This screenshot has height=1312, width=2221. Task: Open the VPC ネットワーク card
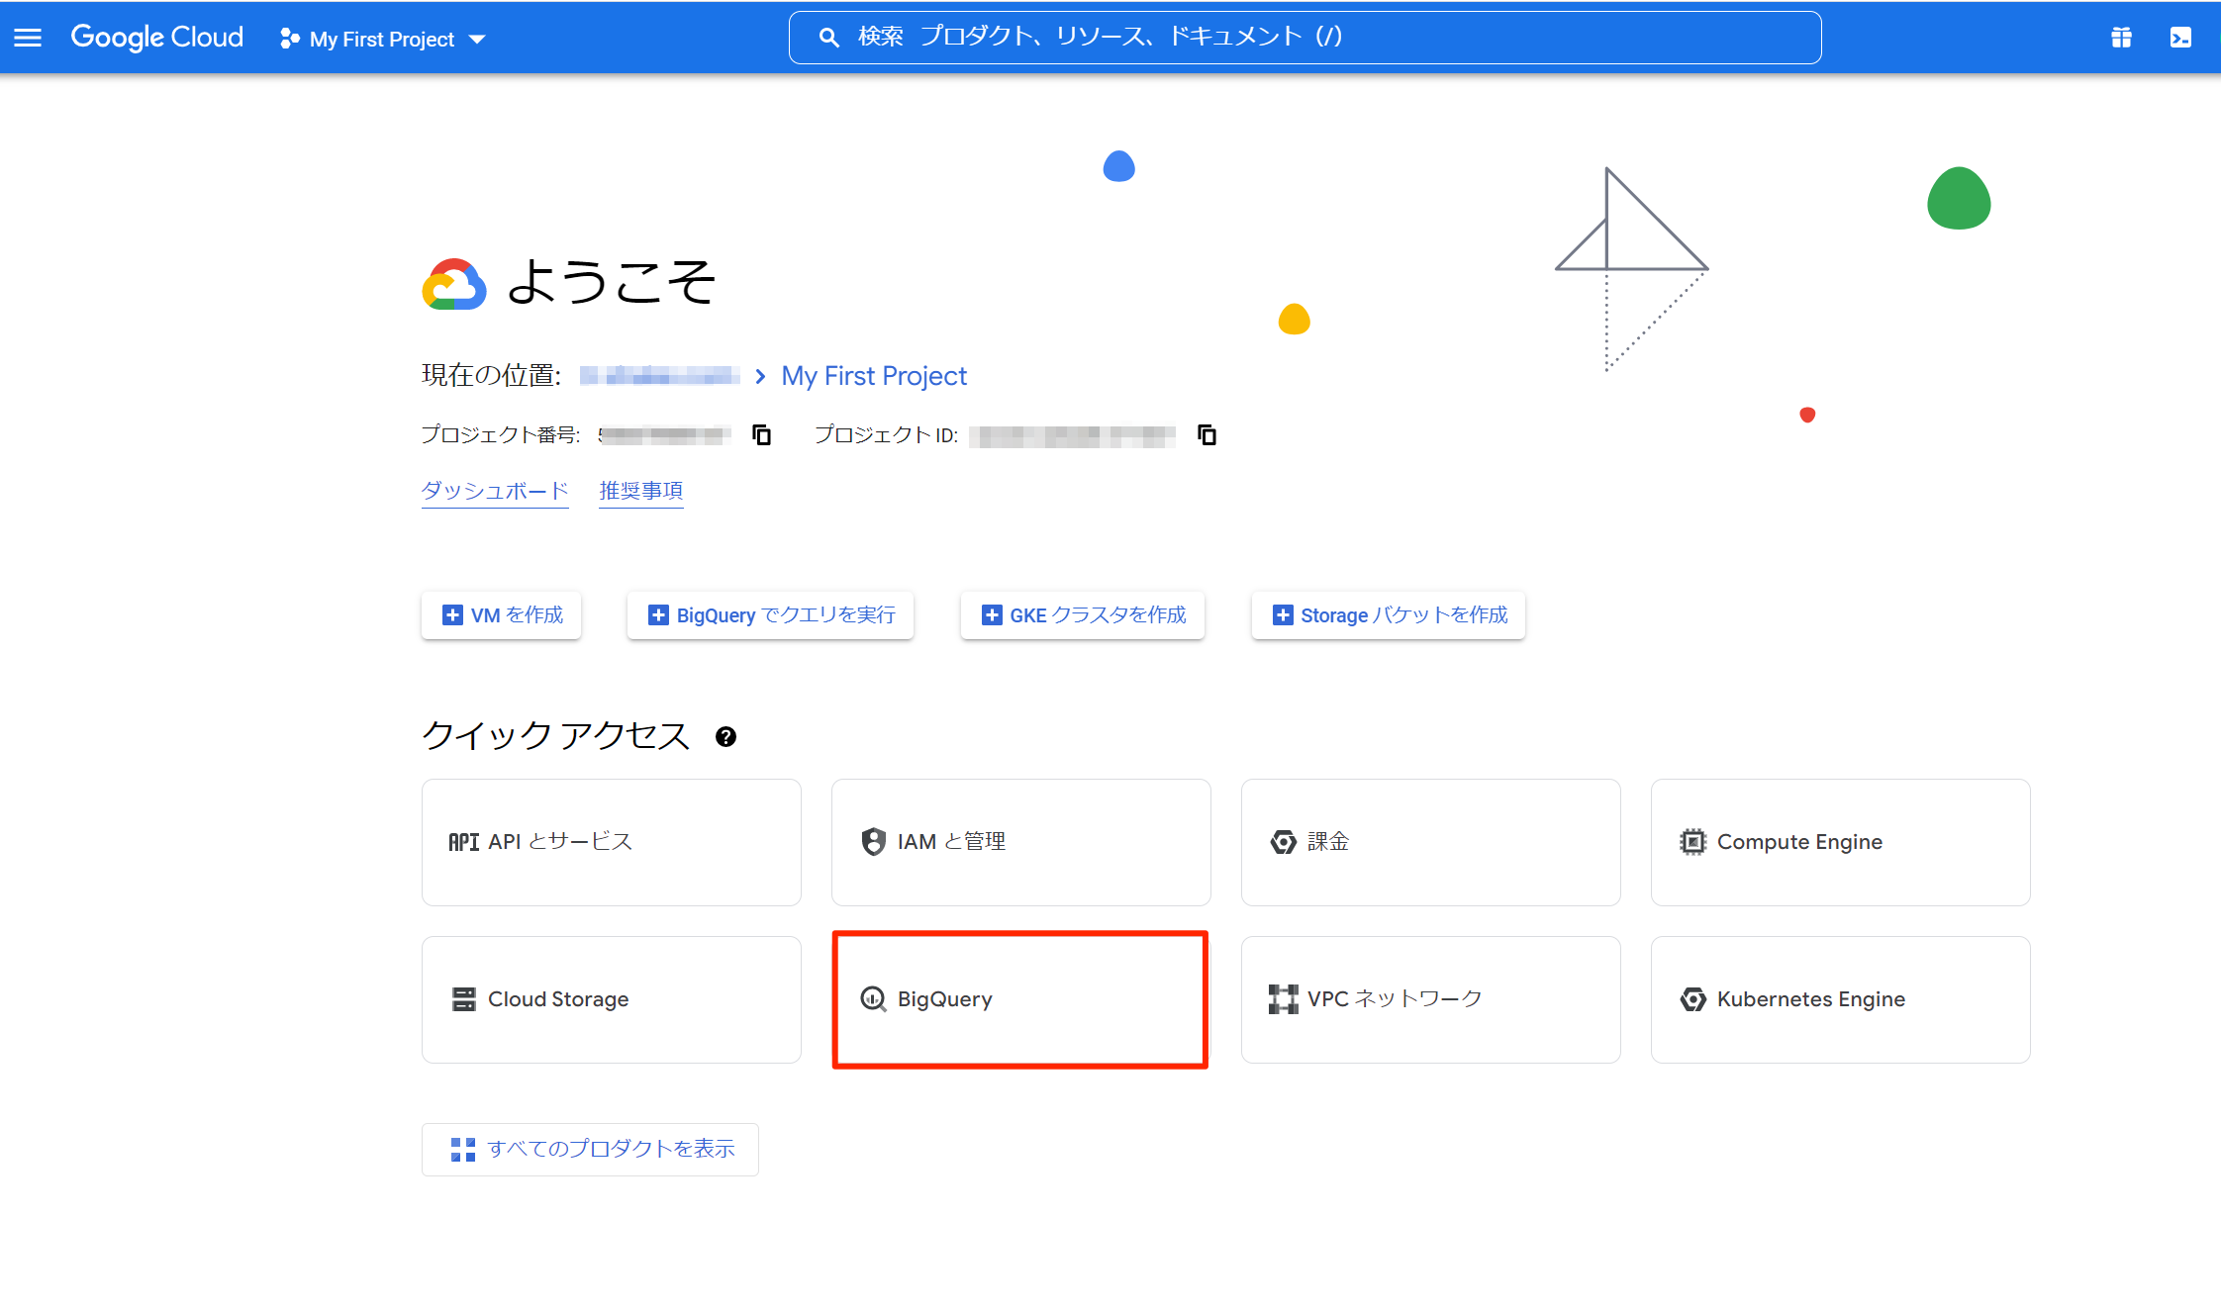pyautogui.click(x=1431, y=999)
